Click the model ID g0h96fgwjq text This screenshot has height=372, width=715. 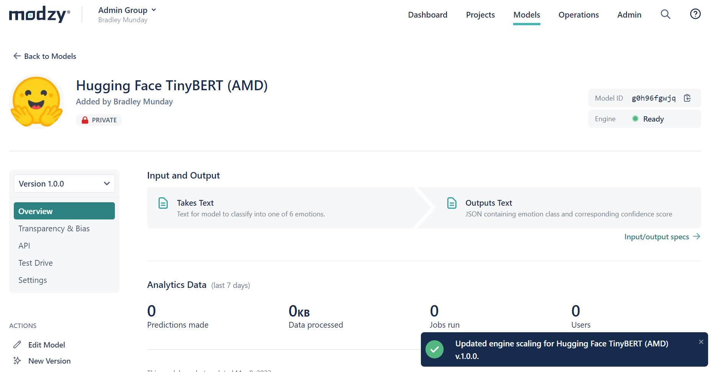point(654,98)
